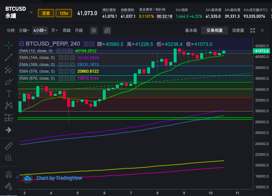Toggle visibility of EMA (676)

[61, 78]
